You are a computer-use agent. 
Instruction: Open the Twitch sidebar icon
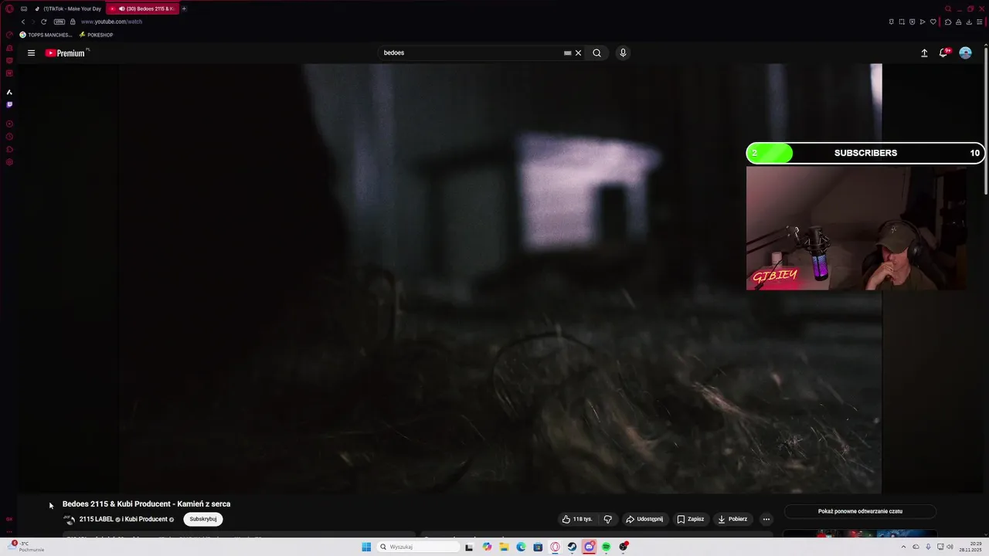click(x=9, y=104)
